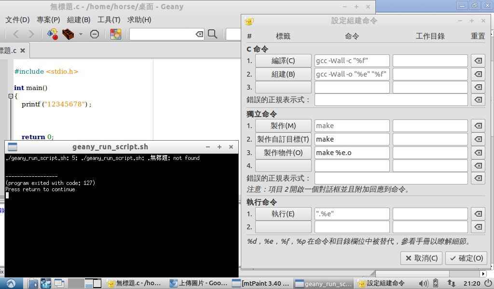Click the 製作物件(O) label button
The height and width of the screenshot is (289, 494).
click(283, 153)
